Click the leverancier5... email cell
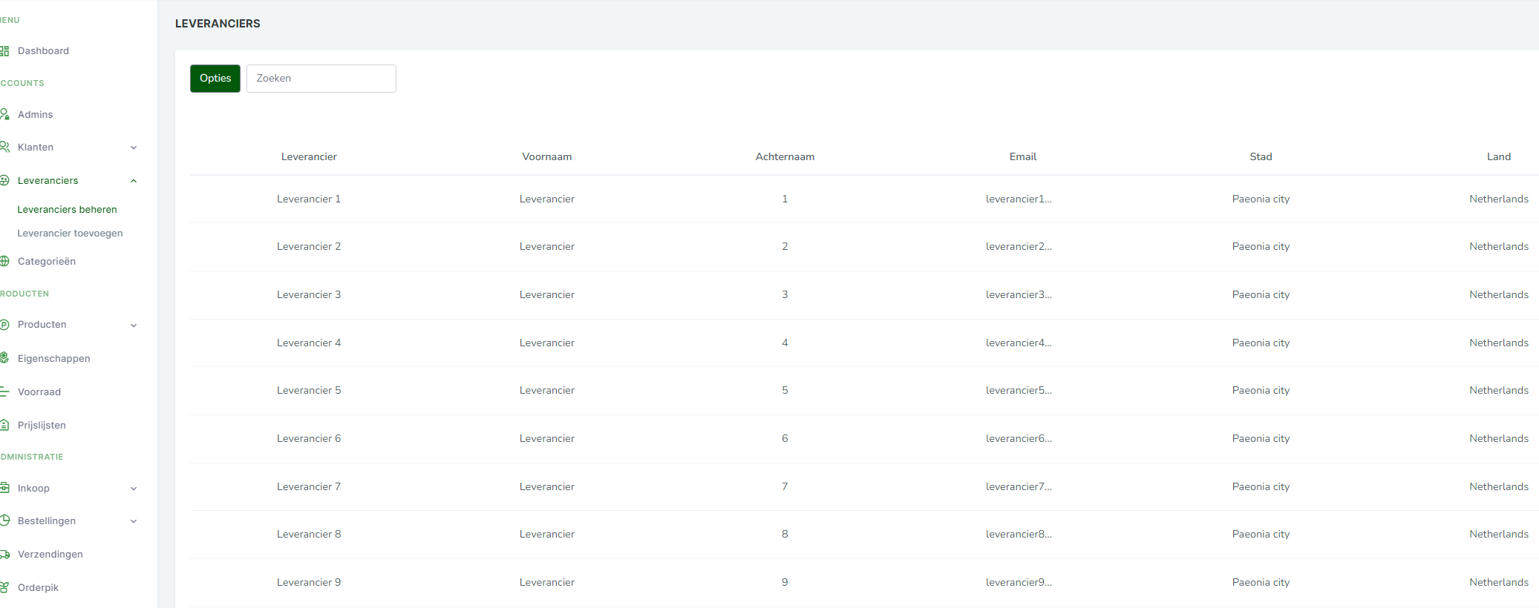1539x608 pixels. [1019, 391]
